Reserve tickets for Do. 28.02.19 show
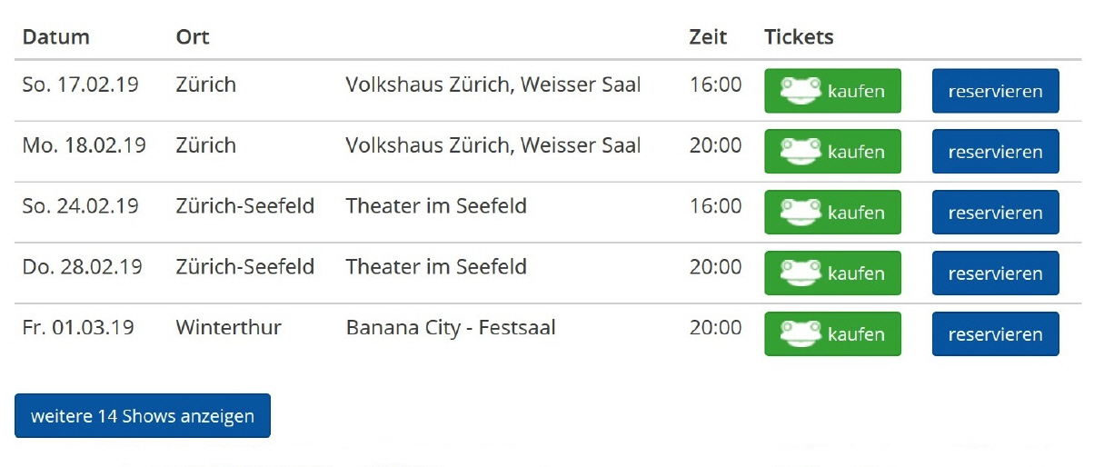The height and width of the screenshot is (467, 1094). pos(995,273)
